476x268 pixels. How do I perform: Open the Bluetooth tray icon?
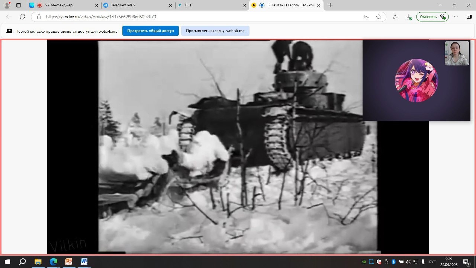pyautogui.click(x=393, y=262)
